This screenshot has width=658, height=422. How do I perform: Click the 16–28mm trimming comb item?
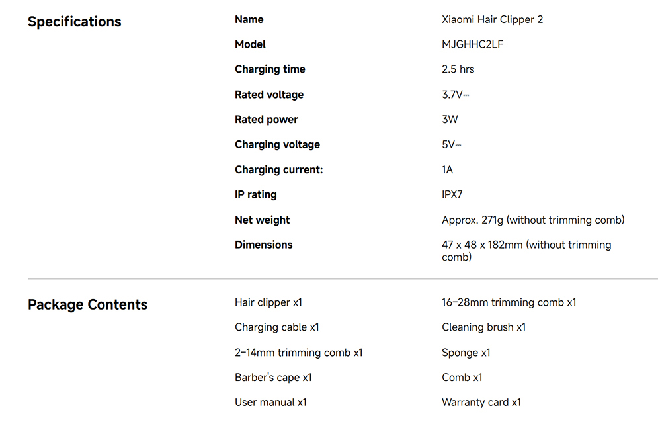[x=509, y=302]
